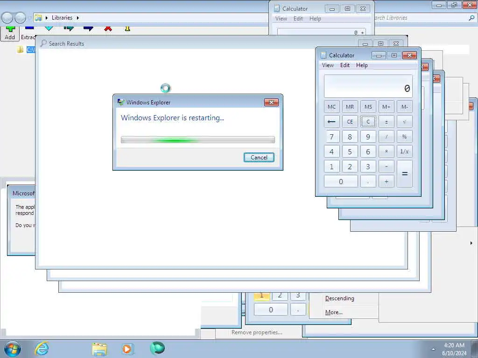Click M+ on the front Calculator

pyautogui.click(x=386, y=107)
